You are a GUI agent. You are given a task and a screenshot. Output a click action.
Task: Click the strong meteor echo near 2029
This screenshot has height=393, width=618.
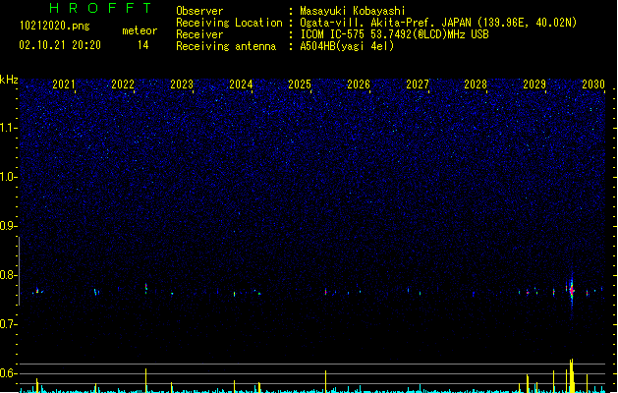click(572, 291)
